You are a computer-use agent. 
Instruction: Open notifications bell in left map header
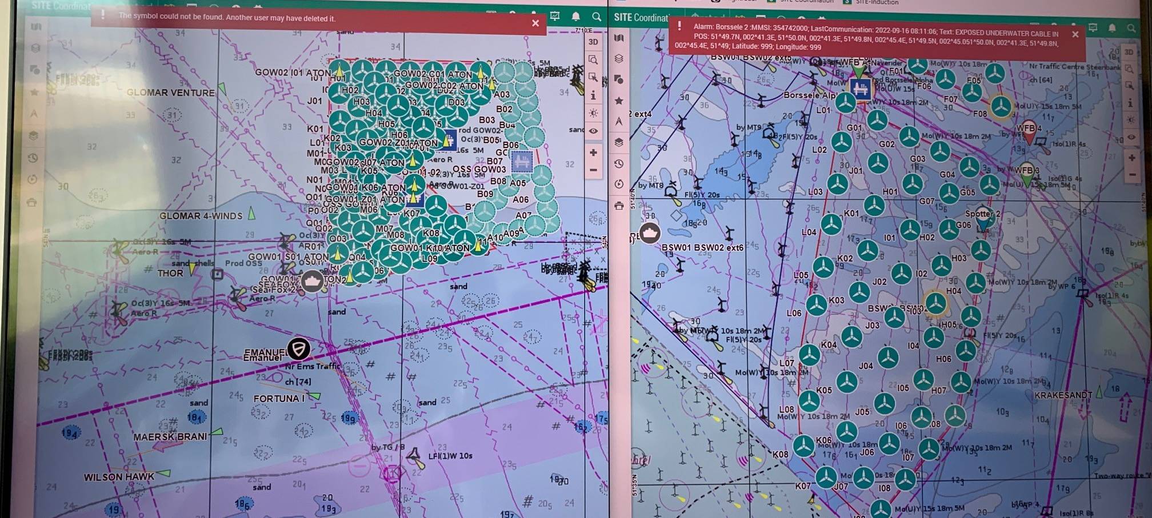click(576, 17)
